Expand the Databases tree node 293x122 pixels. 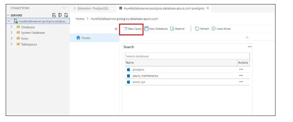(x=11, y=27)
